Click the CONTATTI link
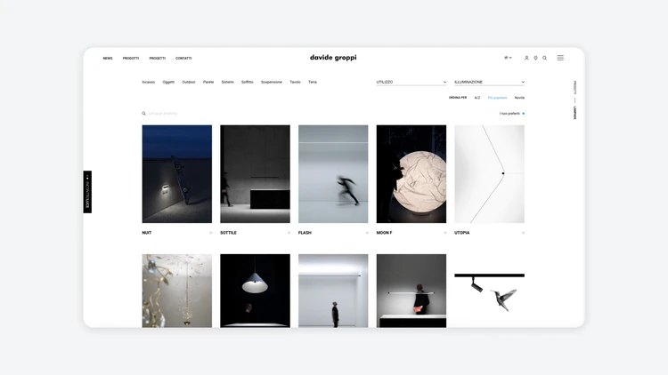 pyautogui.click(x=183, y=58)
